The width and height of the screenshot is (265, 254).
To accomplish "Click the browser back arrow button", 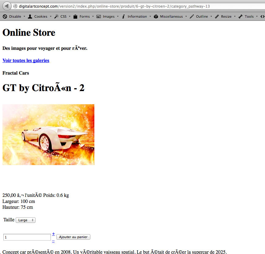I will click(x=7, y=6).
